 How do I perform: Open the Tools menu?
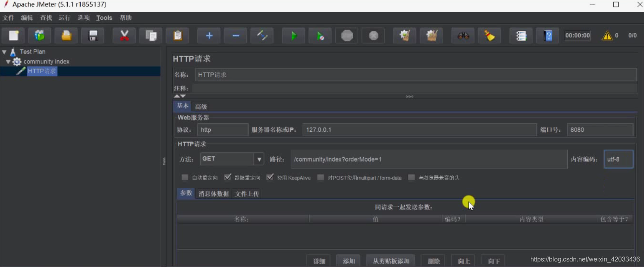104,18
